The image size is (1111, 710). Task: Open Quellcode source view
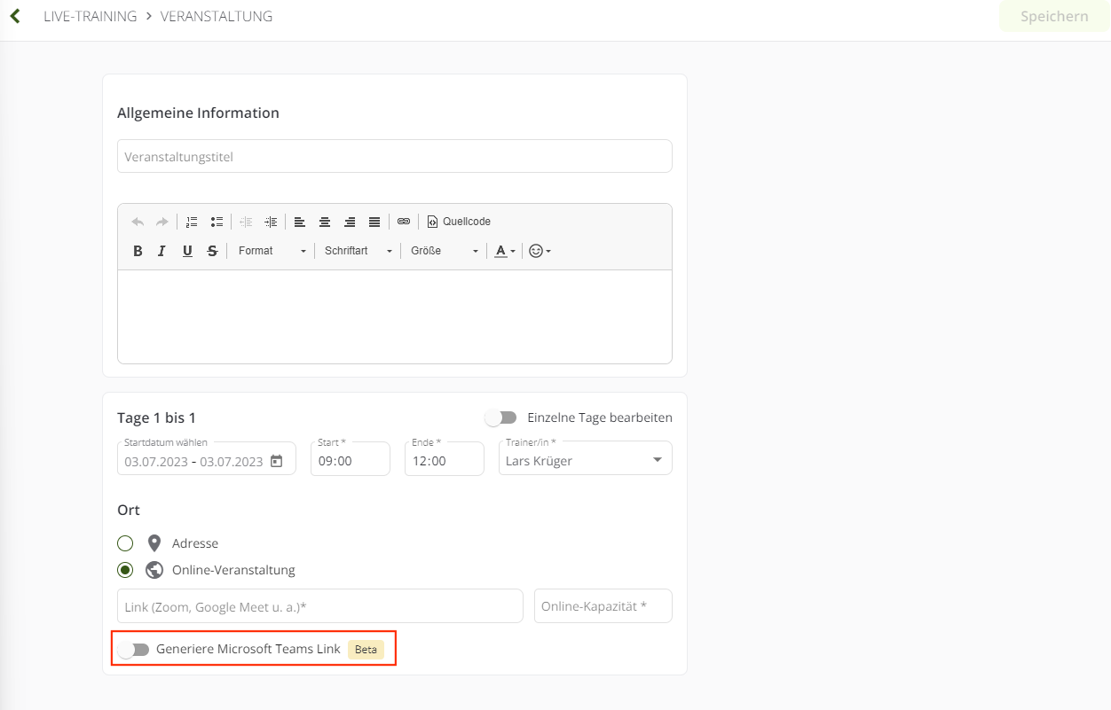pyautogui.click(x=459, y=222)
